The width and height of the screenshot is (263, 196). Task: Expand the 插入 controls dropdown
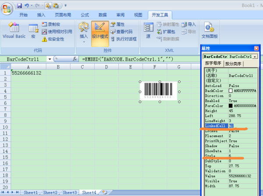83,38
